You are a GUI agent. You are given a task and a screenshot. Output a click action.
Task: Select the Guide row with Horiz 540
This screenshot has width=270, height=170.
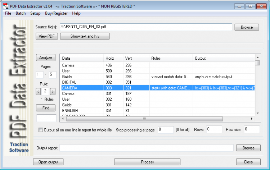point(158,77)
